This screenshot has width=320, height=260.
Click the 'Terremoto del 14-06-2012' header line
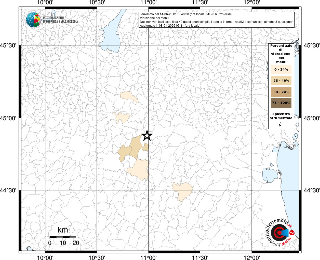click(186, 14)
